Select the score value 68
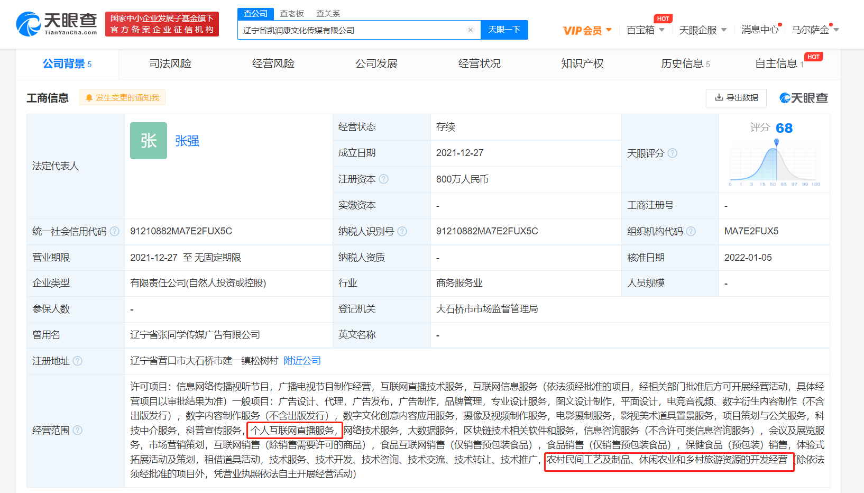Viewport: 864px width, 493px height. (x=784, y=128)
